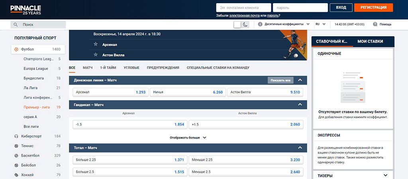This screenshot has width=408, height=179.
Task: Open Champions League in sidebar
Action: pos(38,59)
